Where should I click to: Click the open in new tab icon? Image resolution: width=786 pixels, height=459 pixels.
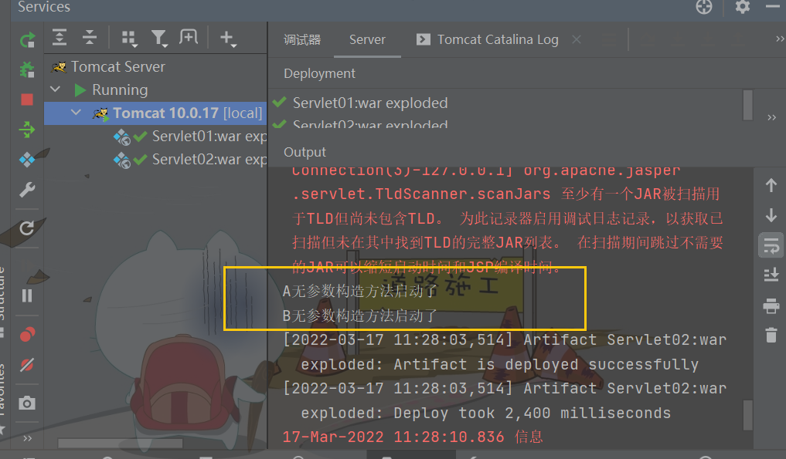pos(189,37)
